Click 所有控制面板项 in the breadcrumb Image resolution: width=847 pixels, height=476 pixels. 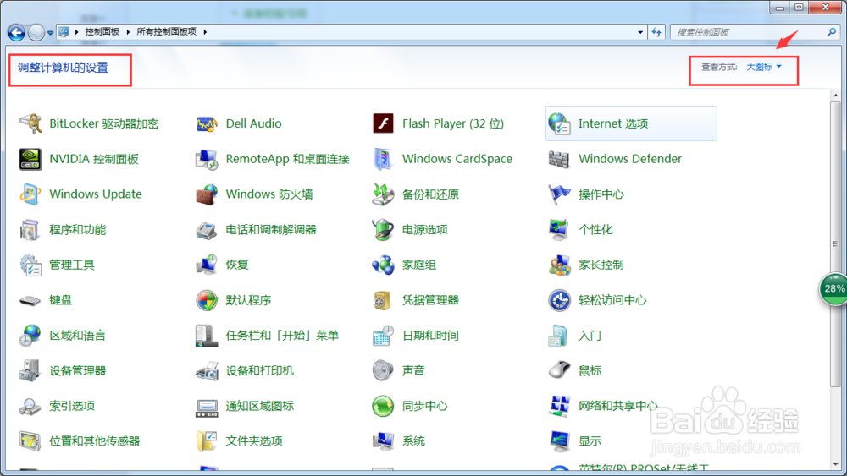click(x=166, y=32)
